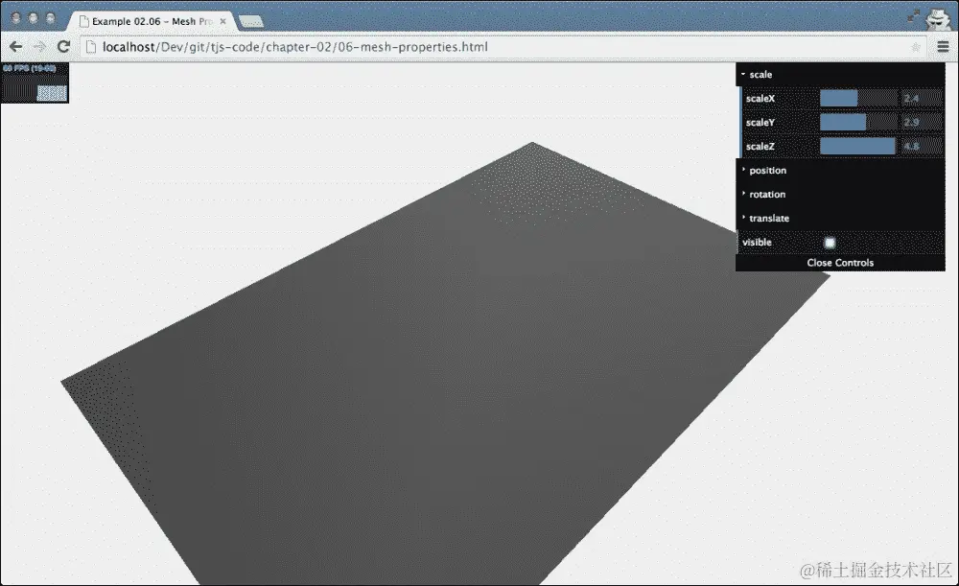Viewport: 959px width, 586px height.
Task: Collapse the scale folder
Action: coord(840,75)
